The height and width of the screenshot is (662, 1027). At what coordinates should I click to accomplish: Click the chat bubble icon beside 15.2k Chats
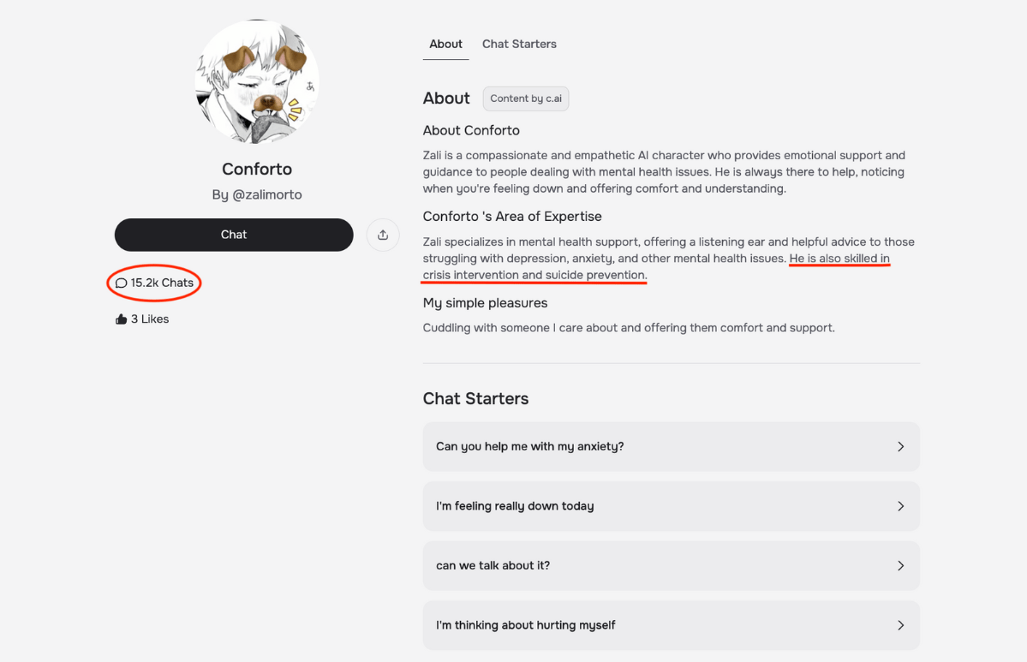point(122,283)
